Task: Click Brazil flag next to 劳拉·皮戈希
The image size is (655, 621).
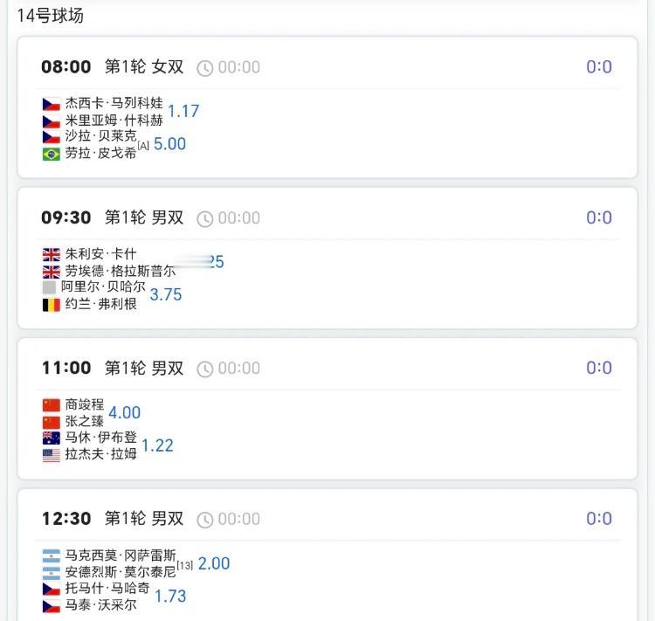Action: (52, 154)
